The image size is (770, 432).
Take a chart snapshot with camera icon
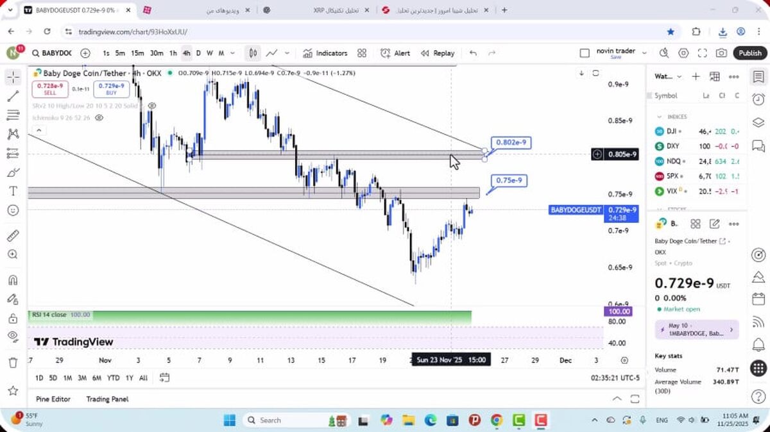722,53
